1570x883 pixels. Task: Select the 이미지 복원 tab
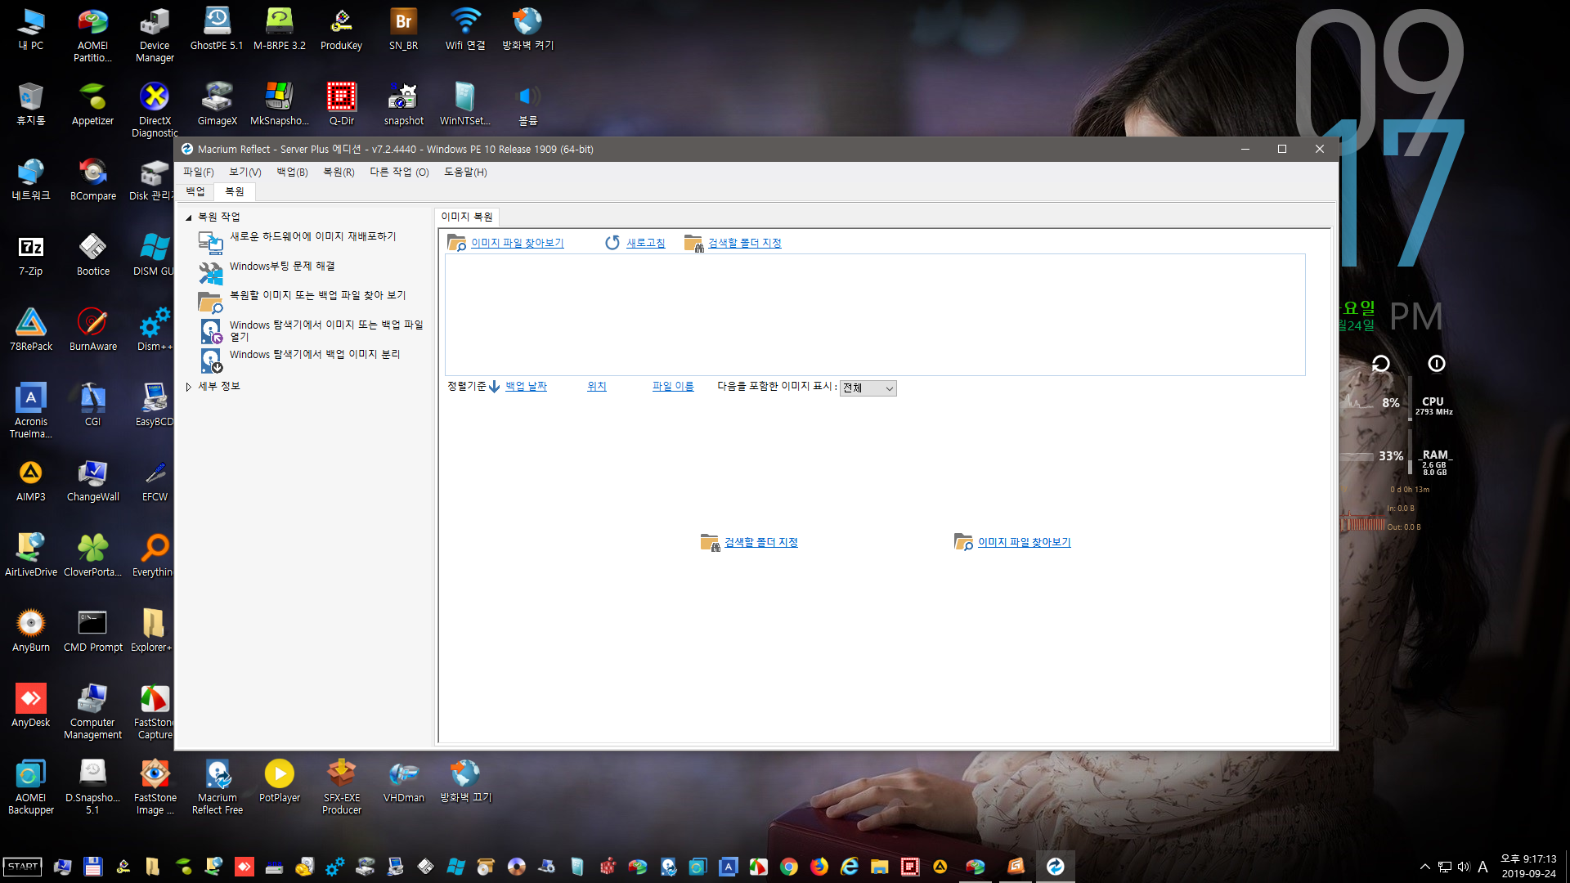pos(467,217)
